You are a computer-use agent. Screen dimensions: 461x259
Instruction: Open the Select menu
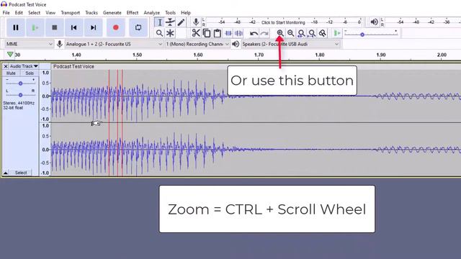coord(34,13)
